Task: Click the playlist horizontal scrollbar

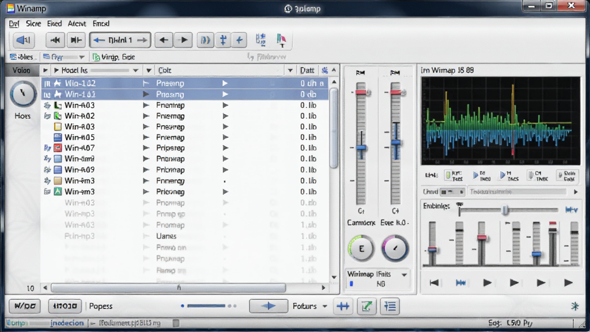Action: click(x=184, y=288)
